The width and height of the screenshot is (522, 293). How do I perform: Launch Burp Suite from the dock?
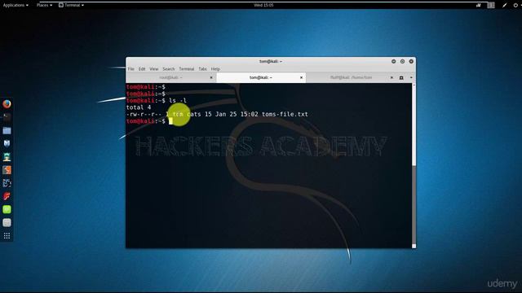pyautogui.click(x=7, y=170)
